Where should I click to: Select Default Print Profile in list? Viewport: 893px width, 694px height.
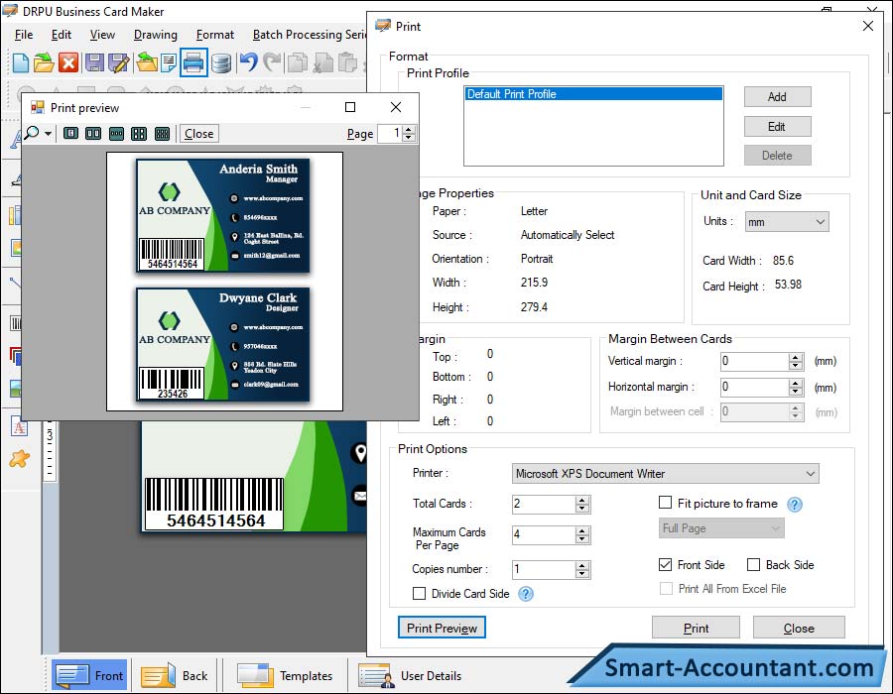coord(593,94)
